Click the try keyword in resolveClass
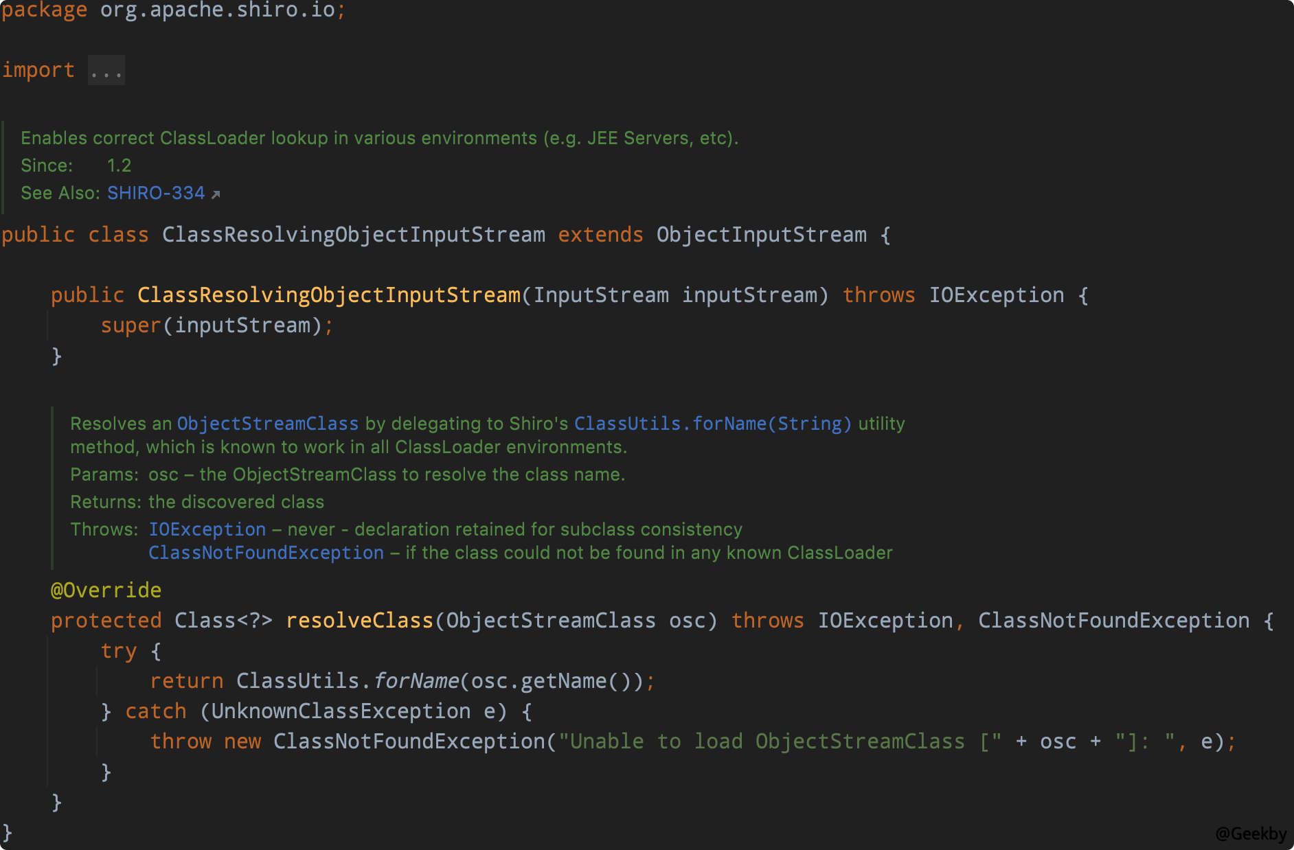 (118, 650)
